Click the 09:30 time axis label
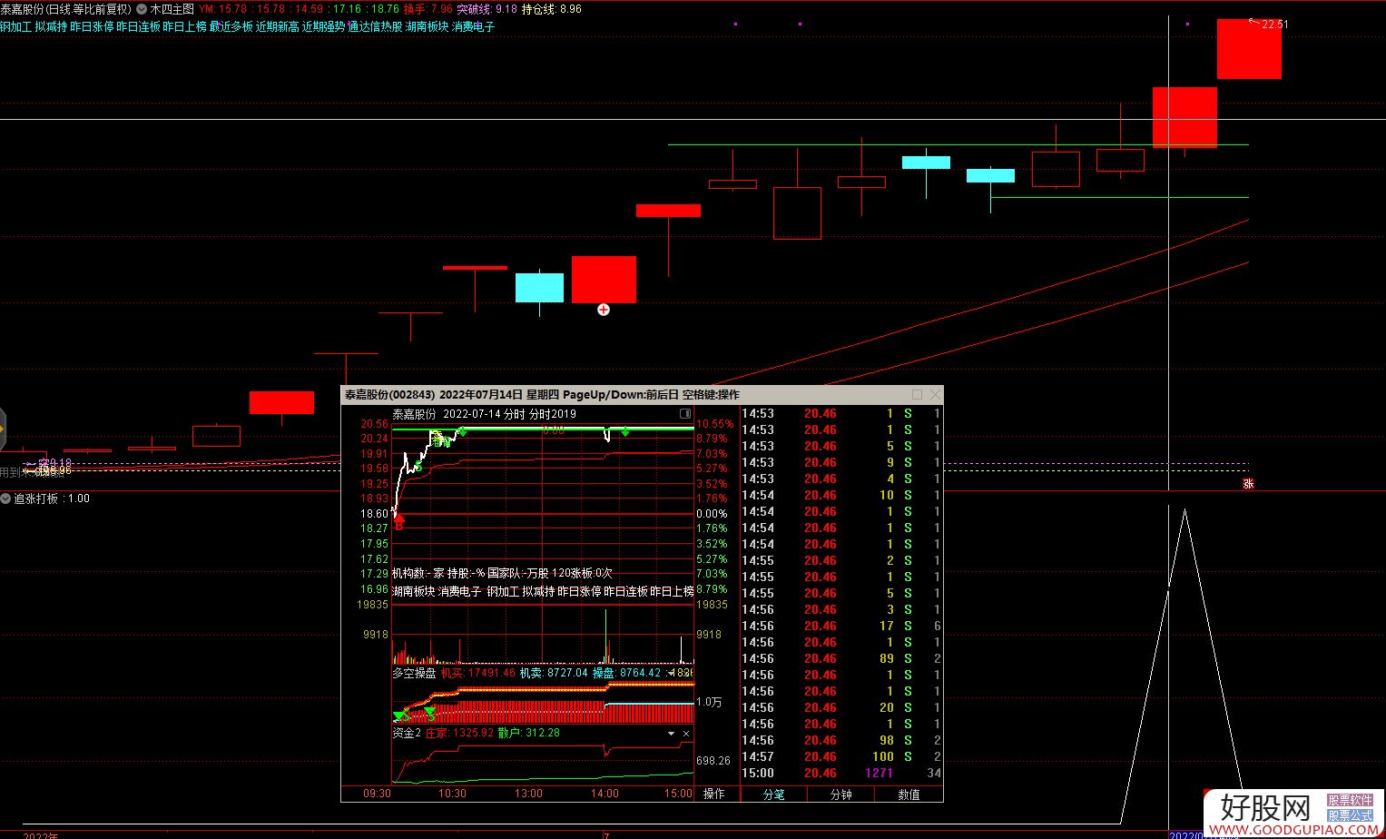1386x839 pixels. coord(377,794)
